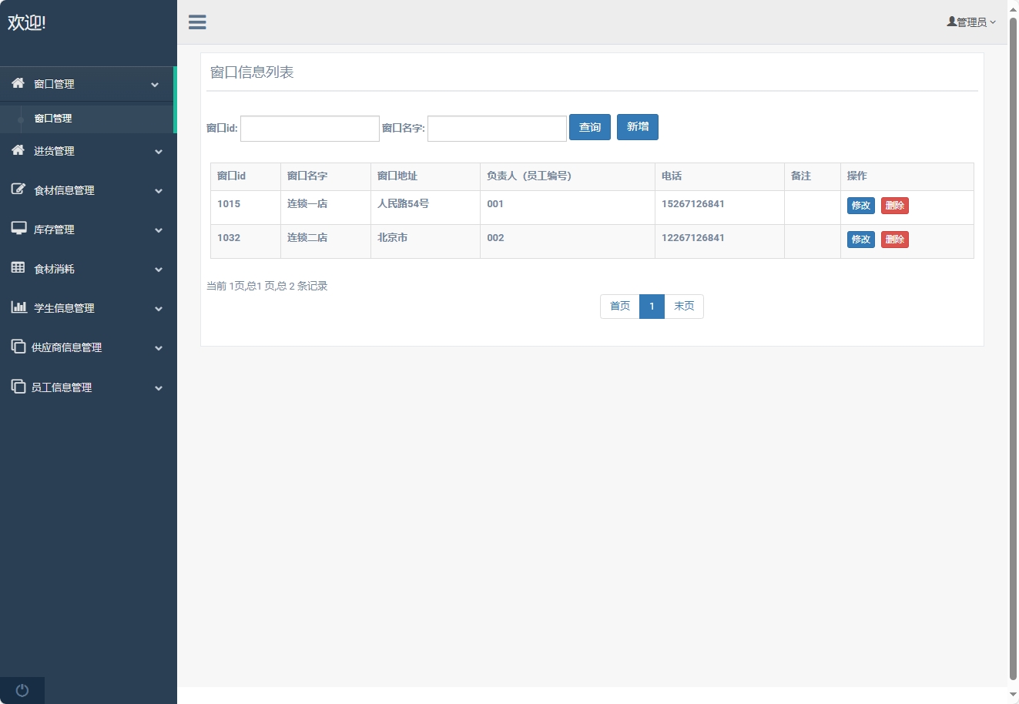This screenshot has width=1019, height=704.
Task: Open the 食材消耗 menu item
Action: (54, 269)
